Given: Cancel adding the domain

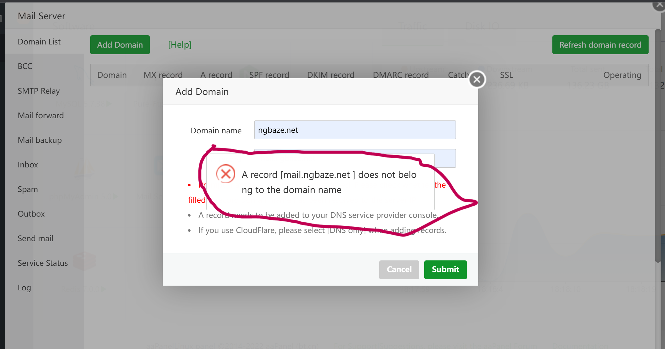Looking at the screenshot, I should [399, 270].
